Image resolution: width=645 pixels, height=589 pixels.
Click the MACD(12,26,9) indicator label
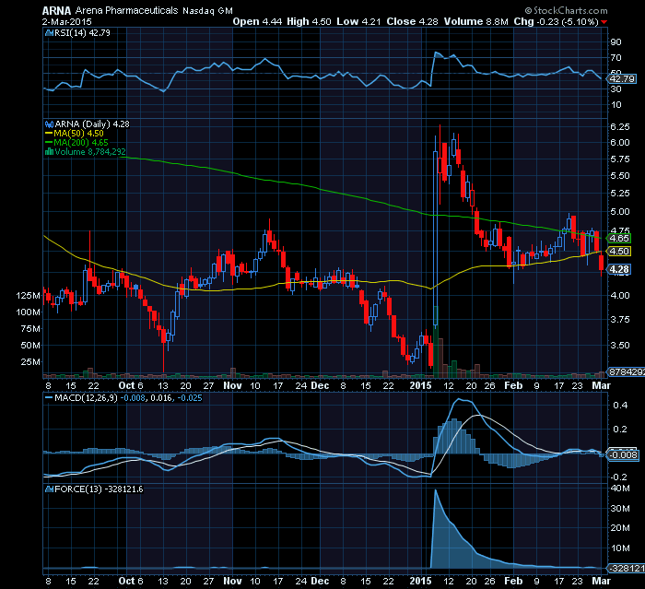(x=86, y=398)
